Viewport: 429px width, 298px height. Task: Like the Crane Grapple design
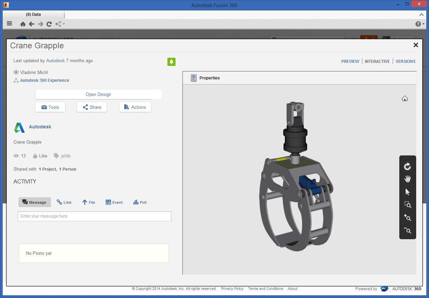coord(40,156)
